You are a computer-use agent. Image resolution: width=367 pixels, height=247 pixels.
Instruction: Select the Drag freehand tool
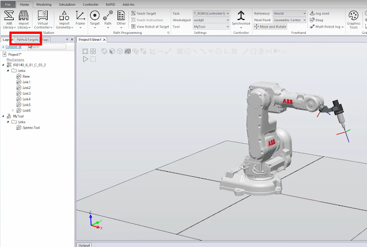(x=316, y=20)
